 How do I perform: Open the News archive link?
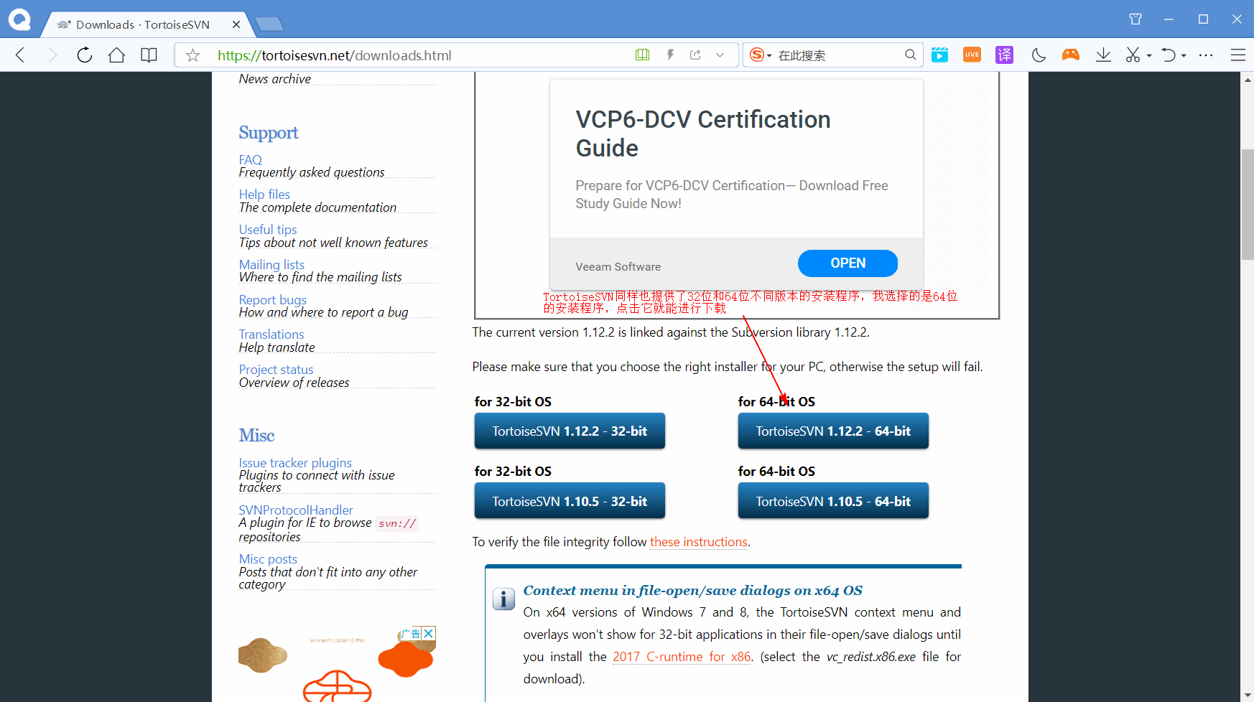(x=274, y=79)
